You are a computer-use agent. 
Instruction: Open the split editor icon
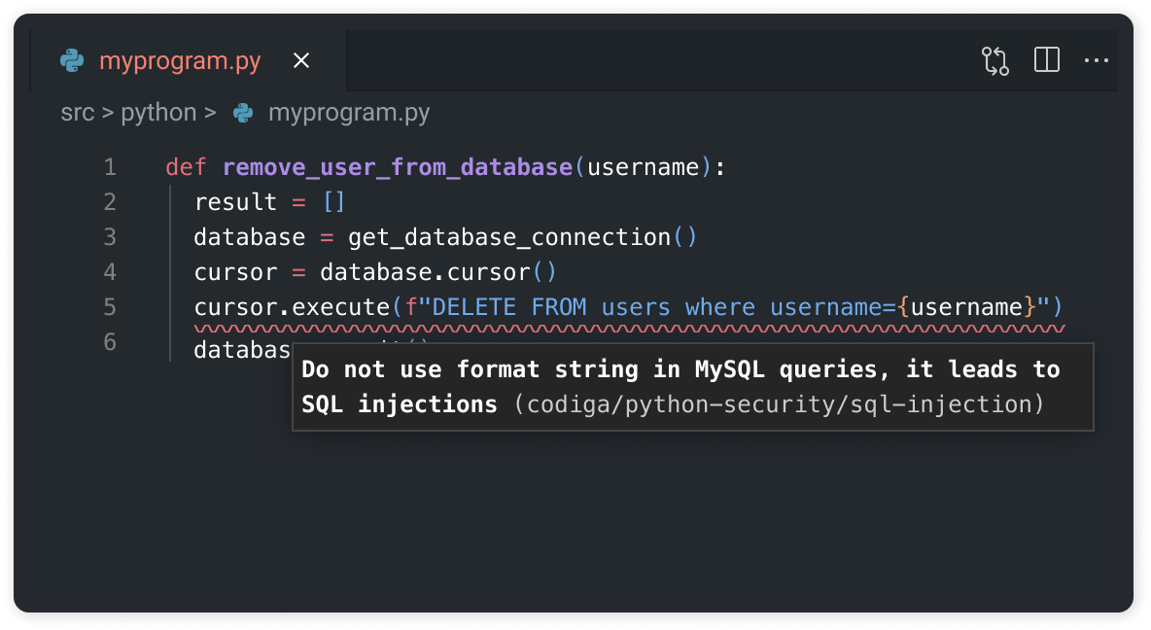tap(1046, 60)
